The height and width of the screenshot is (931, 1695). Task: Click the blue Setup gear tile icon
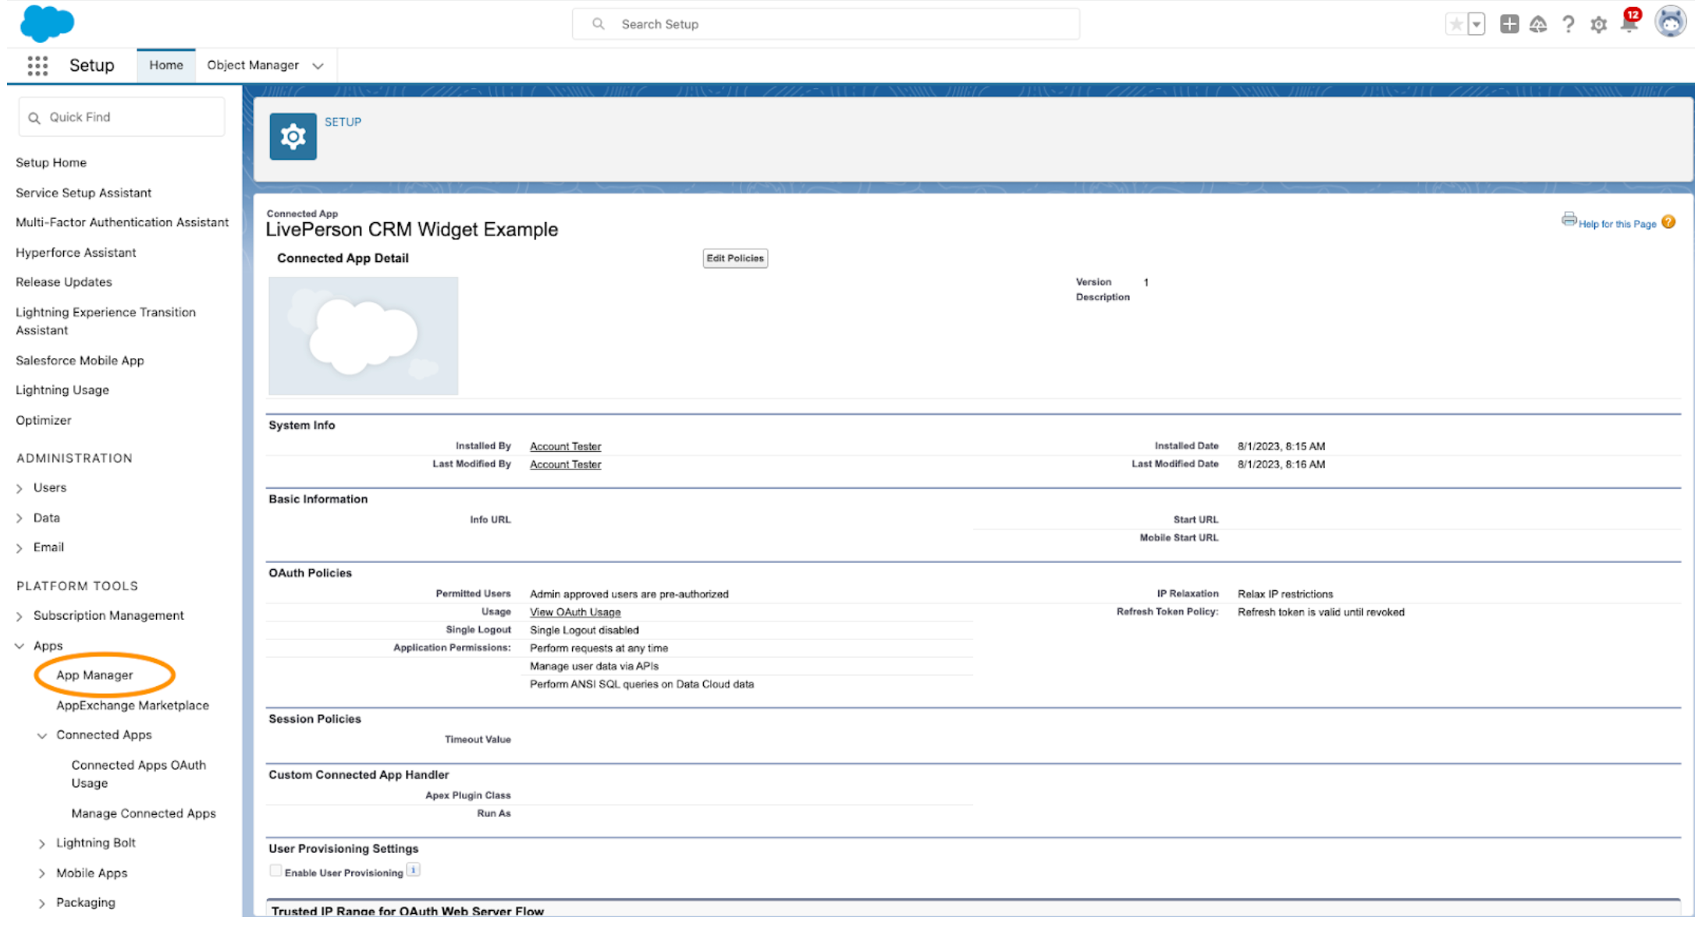pyautogui.click(x=293, y=136)
